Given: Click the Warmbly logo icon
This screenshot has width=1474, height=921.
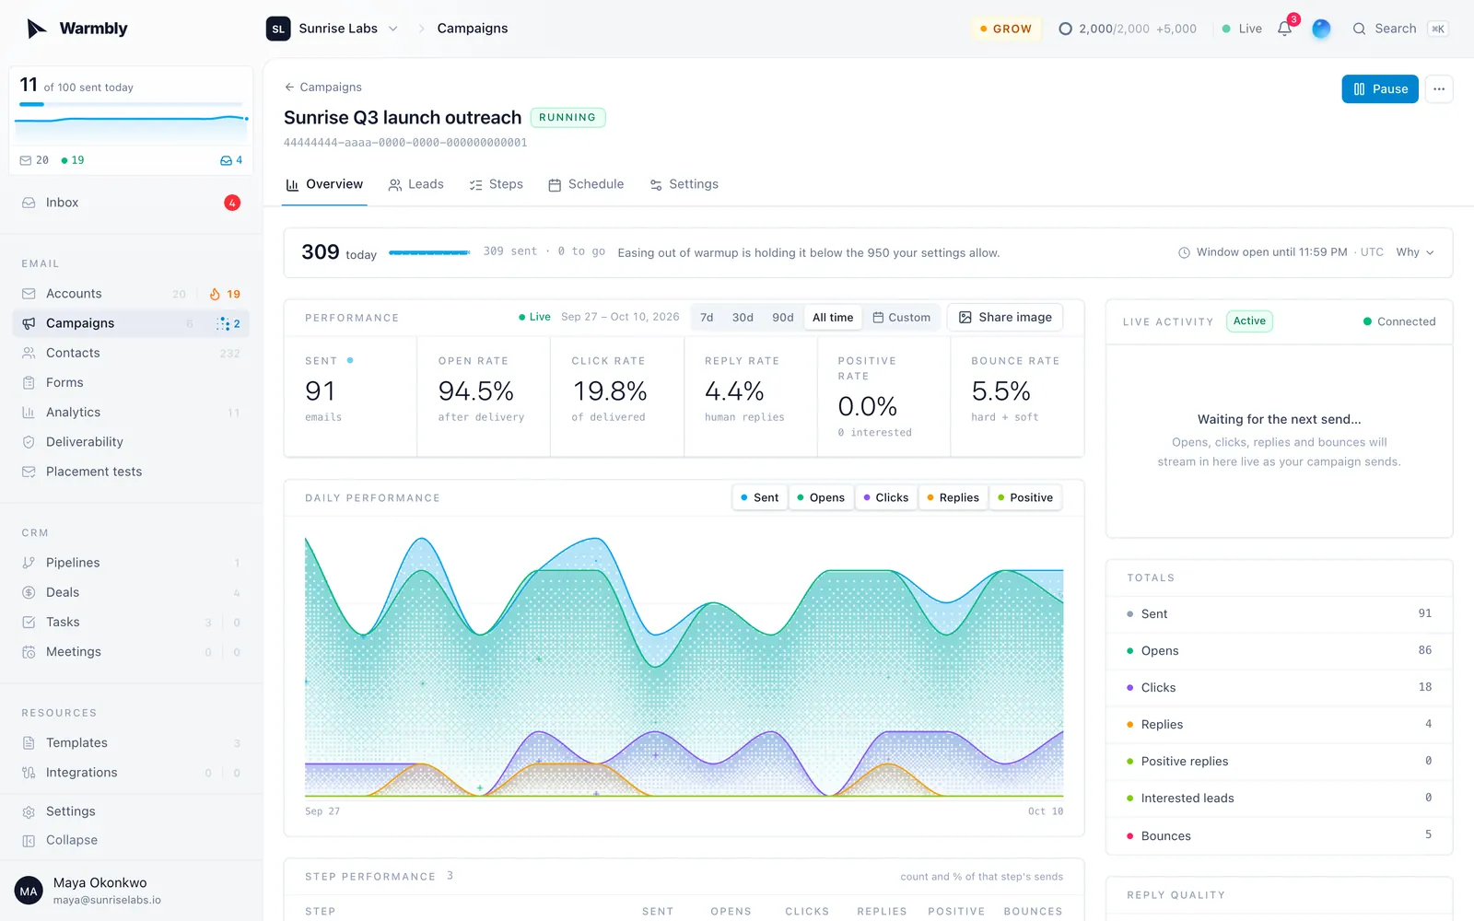Looking at the screenshot, I should point(36,29).
